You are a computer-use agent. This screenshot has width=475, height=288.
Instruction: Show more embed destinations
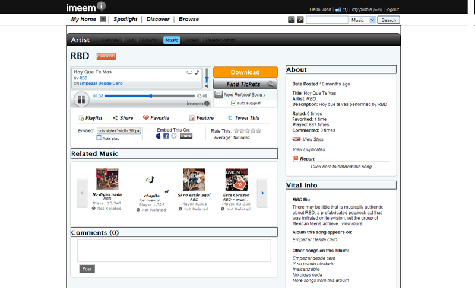pos(186,136)
